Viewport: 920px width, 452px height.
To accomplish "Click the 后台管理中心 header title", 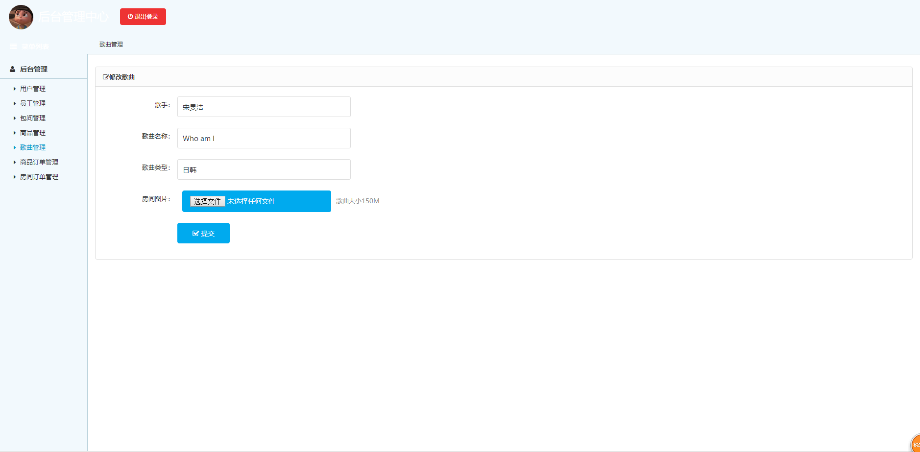I will tap(73, 17).
